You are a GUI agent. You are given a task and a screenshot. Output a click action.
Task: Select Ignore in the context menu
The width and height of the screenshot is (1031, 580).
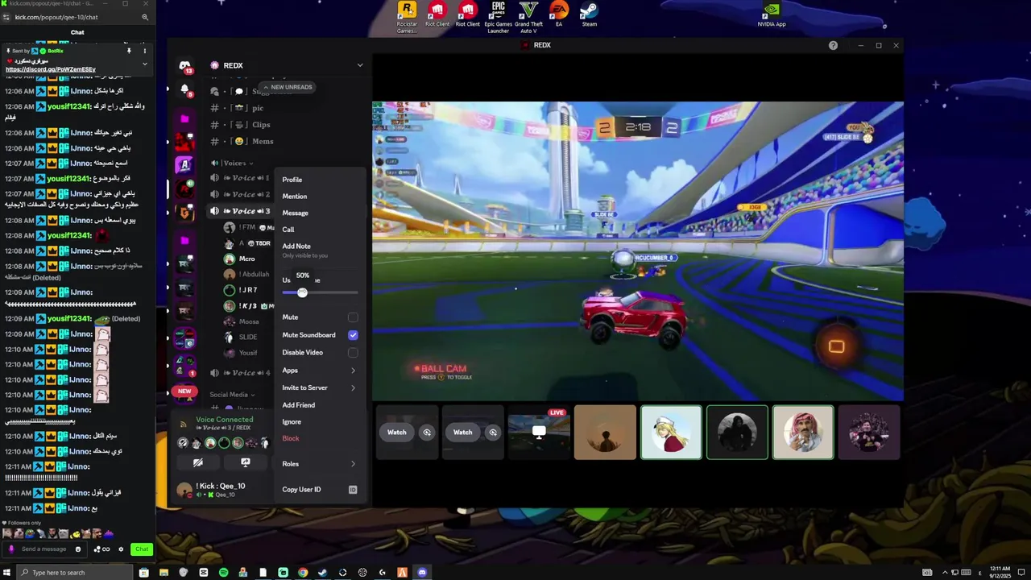319,422
